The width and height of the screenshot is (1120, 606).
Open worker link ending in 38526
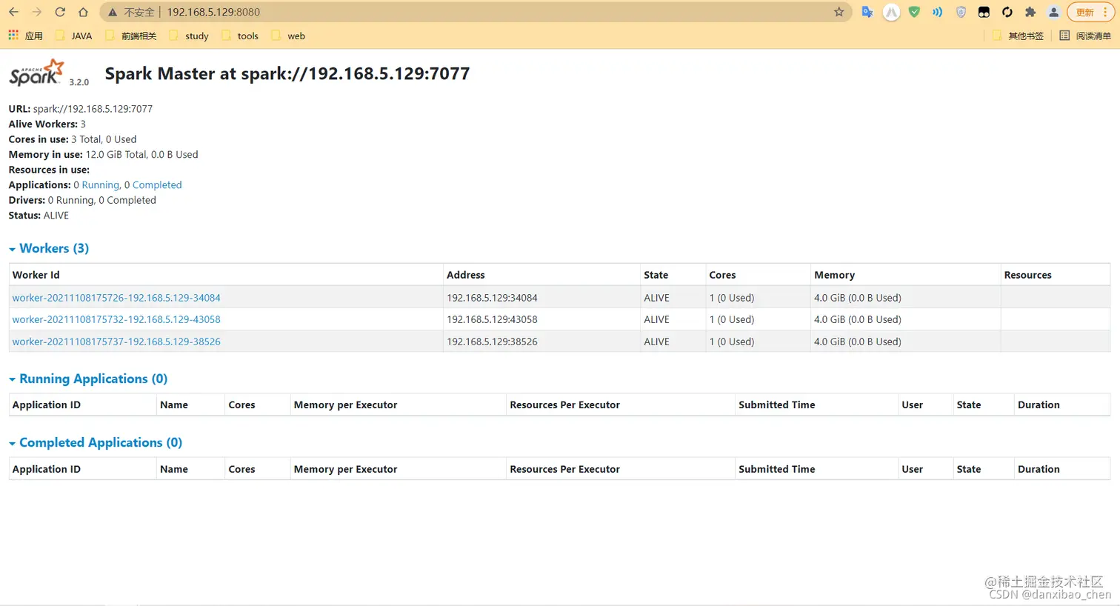(116, 342)
